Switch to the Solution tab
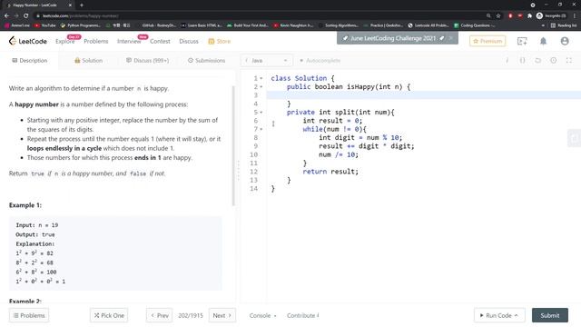Viewport: 581px width, 327px height. tap(89, 61)
